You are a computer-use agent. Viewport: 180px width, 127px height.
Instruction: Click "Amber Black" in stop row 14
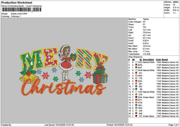point(148,97)
